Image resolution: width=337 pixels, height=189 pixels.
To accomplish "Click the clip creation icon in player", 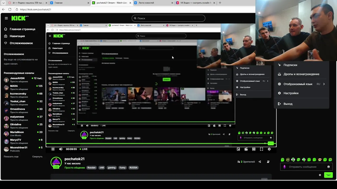I will (246, 149).
